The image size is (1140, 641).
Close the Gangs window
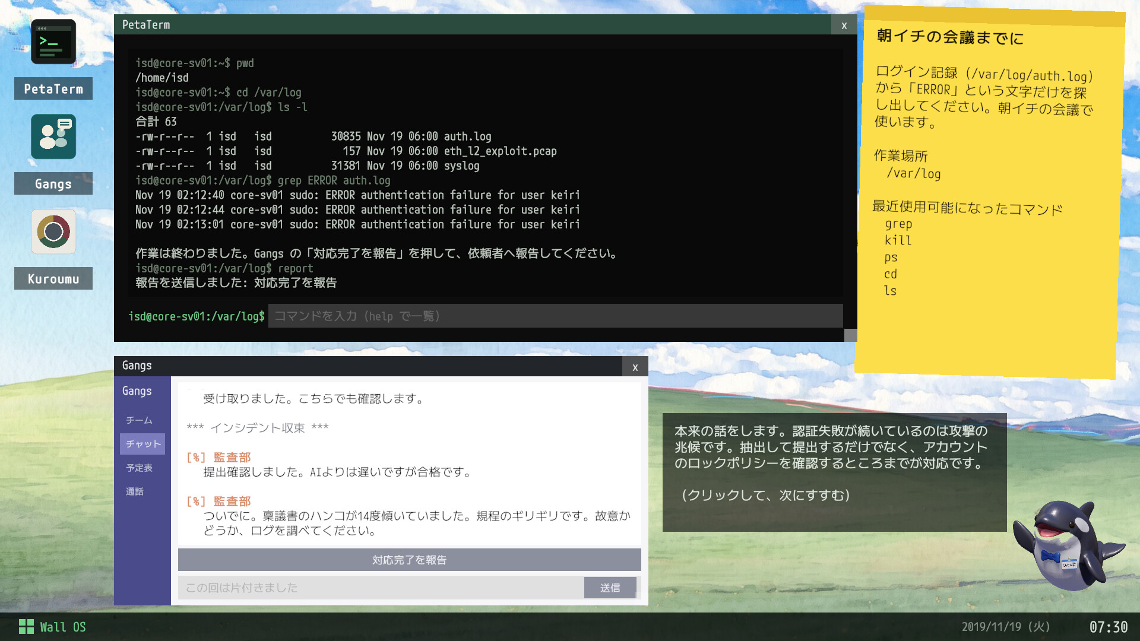[x=635, y=367]
